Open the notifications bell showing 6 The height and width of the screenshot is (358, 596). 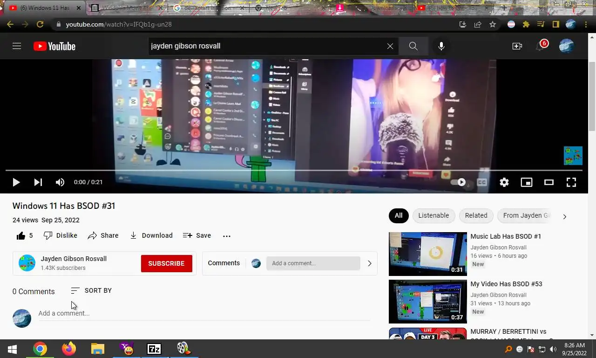(x=540, y=46)
